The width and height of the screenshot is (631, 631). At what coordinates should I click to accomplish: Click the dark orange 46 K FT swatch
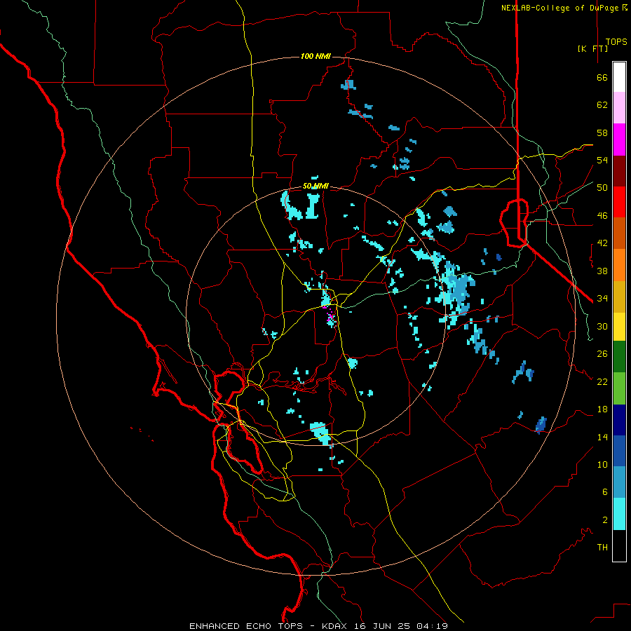[619, 233]
